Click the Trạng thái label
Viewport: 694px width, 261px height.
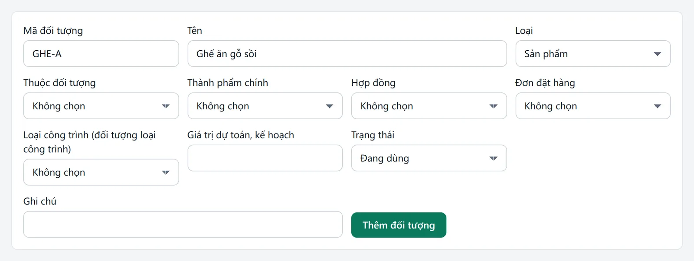pyautogui.click(x=373, y=135)
